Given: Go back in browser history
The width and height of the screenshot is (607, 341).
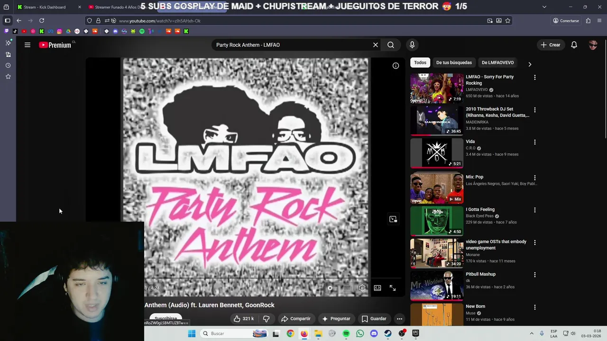Looking at the screenshot, I should 19,21.
